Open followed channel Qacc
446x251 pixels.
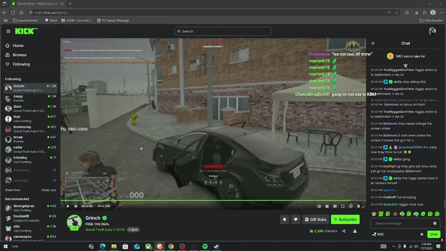point(31,108)
